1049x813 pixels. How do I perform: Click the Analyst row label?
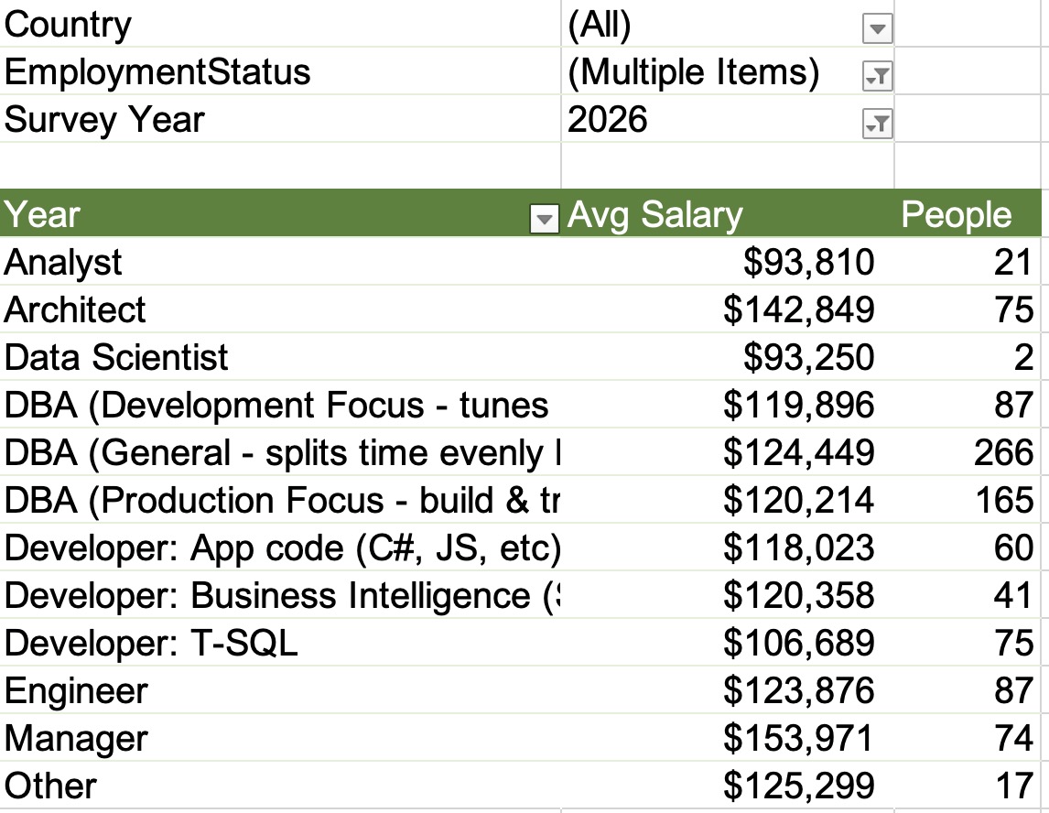click(64, 263)
